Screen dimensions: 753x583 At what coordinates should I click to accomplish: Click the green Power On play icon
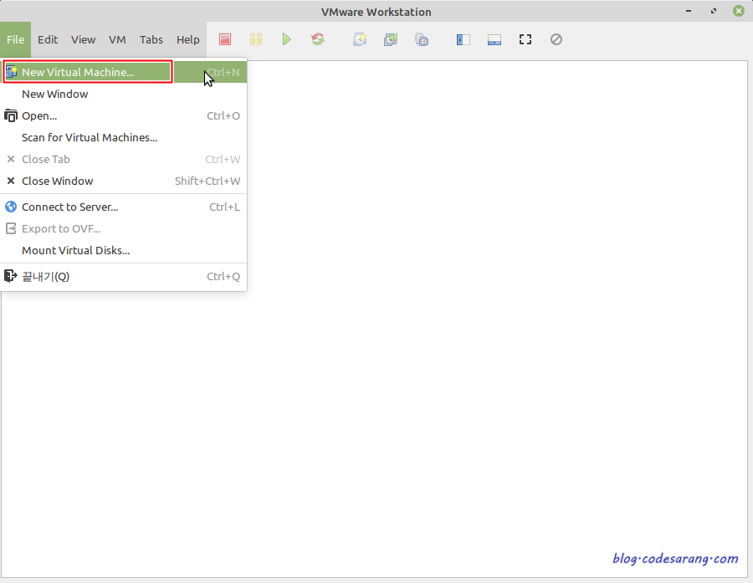[287, 39]
